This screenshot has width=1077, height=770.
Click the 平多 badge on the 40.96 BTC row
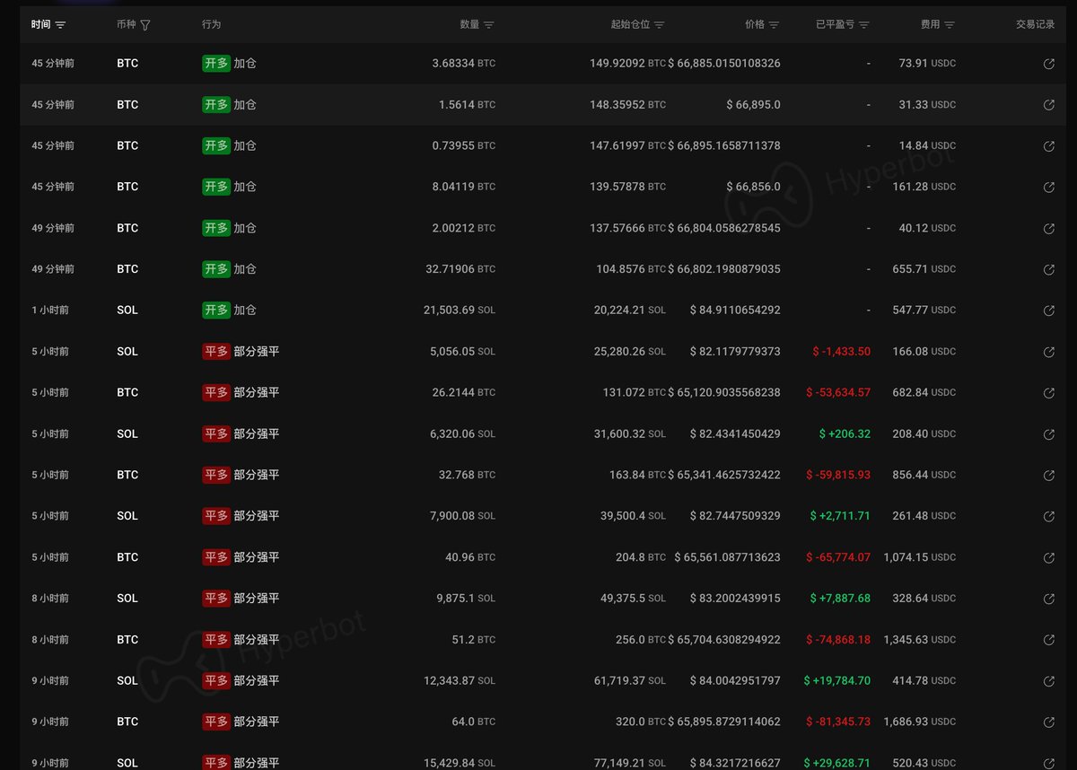pos(216,557)
